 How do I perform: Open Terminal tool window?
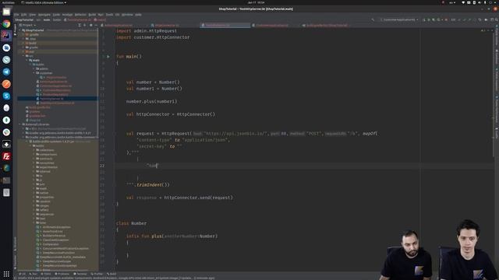point(80,274)
